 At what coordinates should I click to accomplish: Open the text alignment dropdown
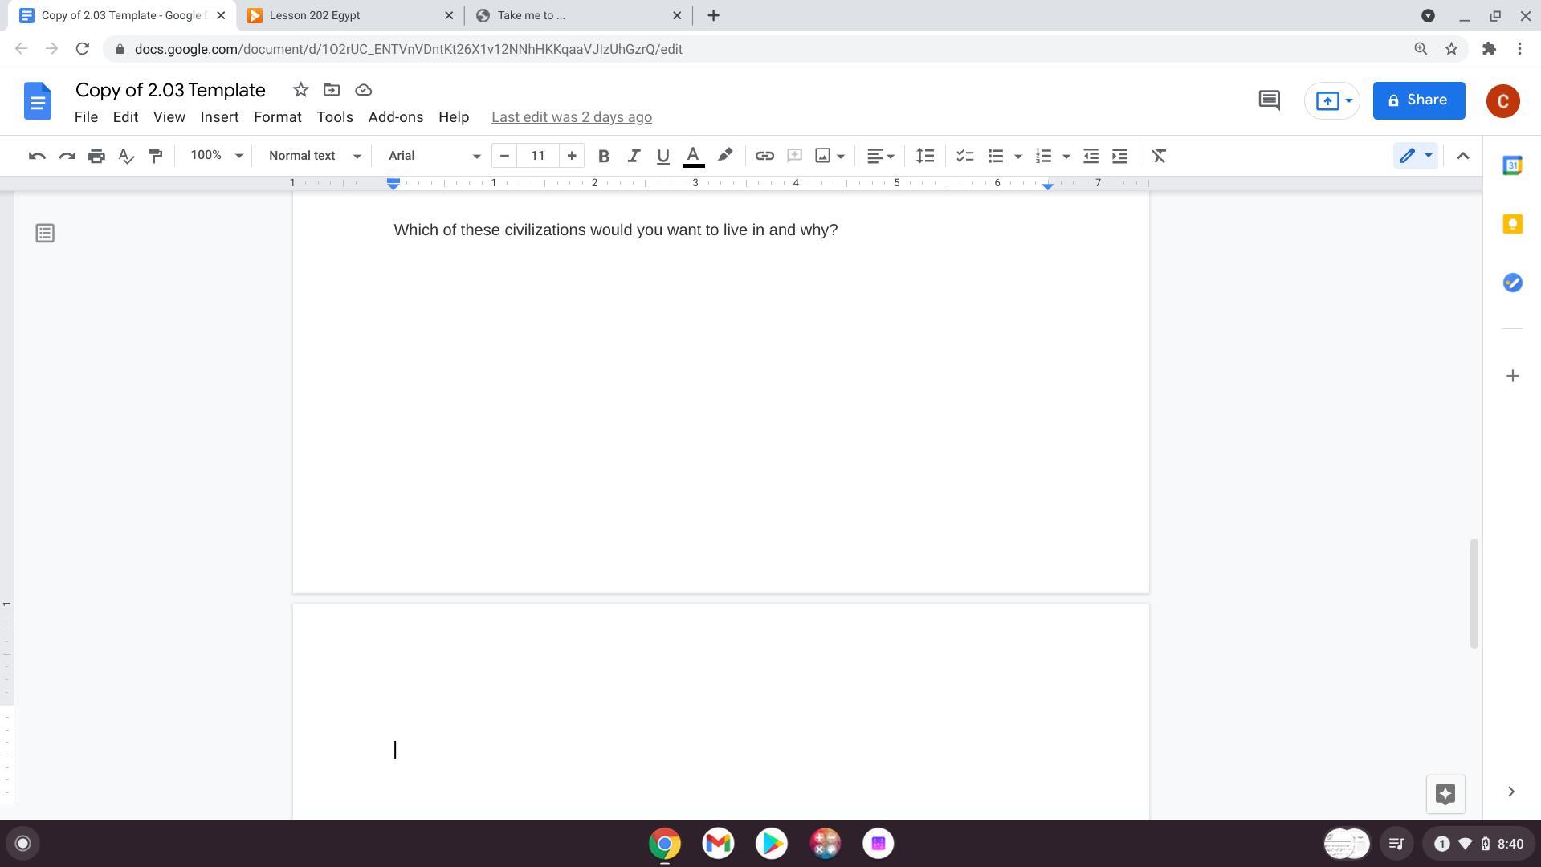(880, 156)
